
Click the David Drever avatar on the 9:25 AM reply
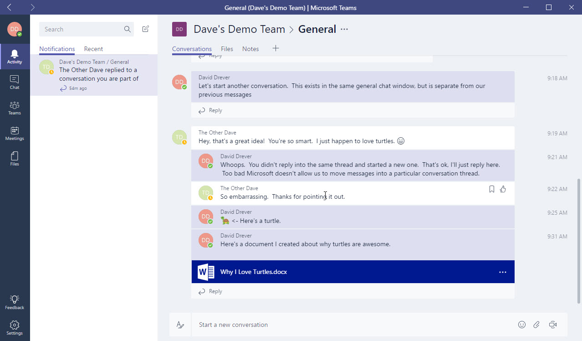point(206,217)
